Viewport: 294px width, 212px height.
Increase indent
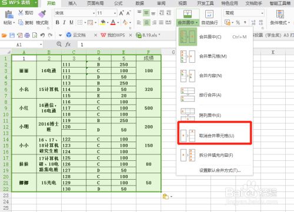coord(169,13)
